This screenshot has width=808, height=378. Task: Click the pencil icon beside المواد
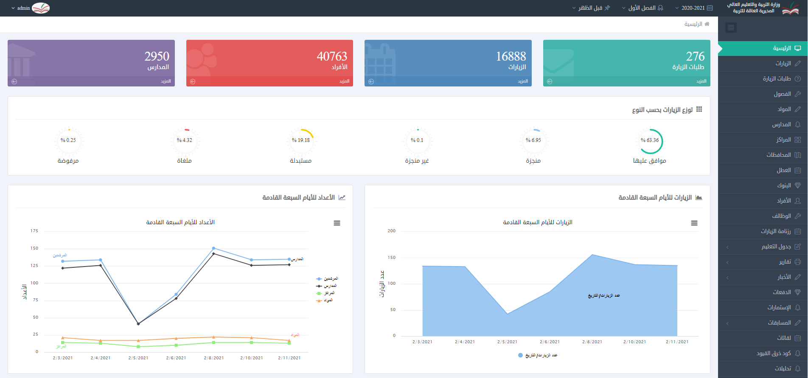pyautogui.click(x=798, y=109)
